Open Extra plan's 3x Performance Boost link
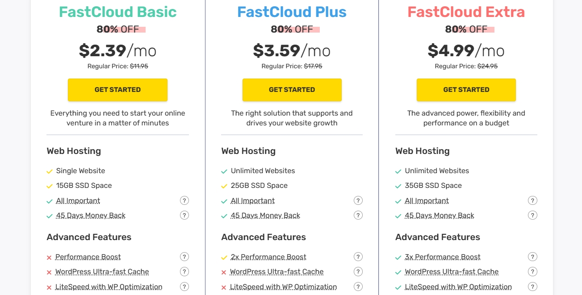The image size is (582, 295). [x=443, y=257]
